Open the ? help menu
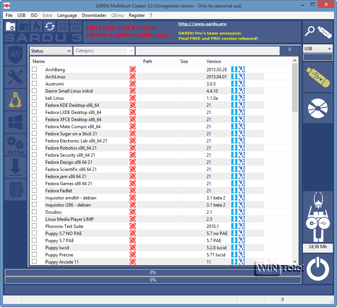 pos(151,15)
